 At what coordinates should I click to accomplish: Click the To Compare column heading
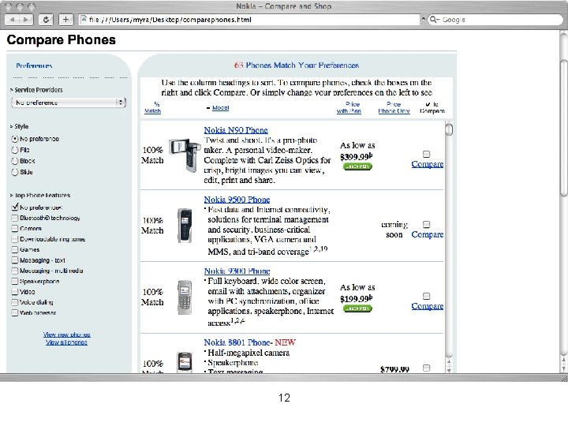click(432, 107)
